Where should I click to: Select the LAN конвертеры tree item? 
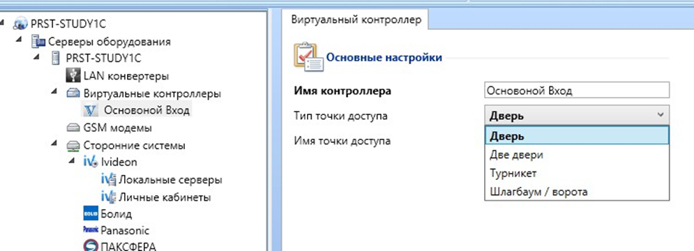(x=126, y=76)
